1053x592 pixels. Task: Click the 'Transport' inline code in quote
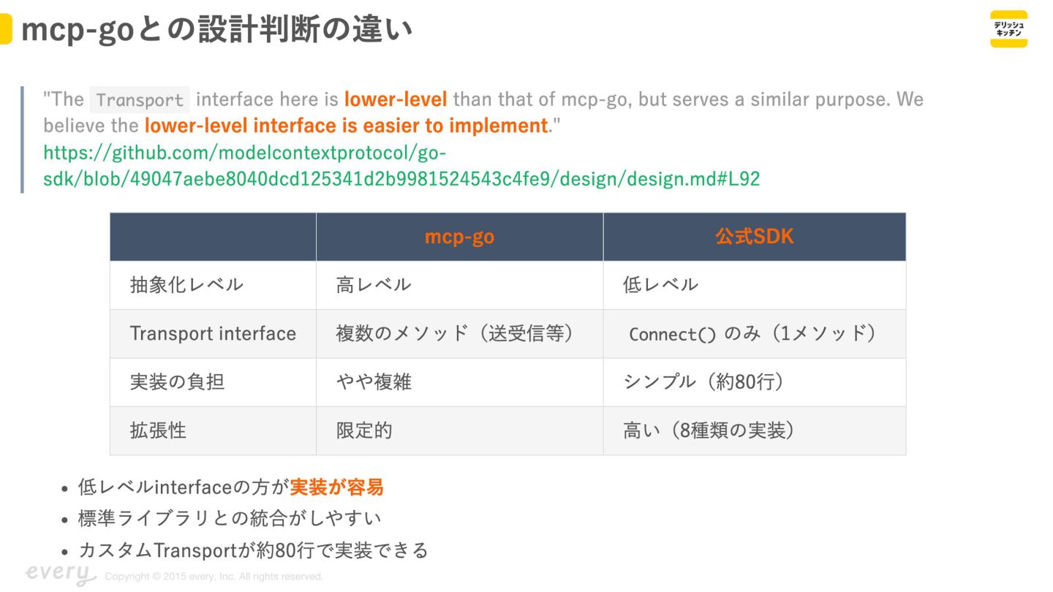(140, 99)
